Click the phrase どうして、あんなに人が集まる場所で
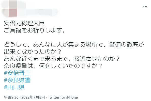The image size is (151, 101). (54, 45)
